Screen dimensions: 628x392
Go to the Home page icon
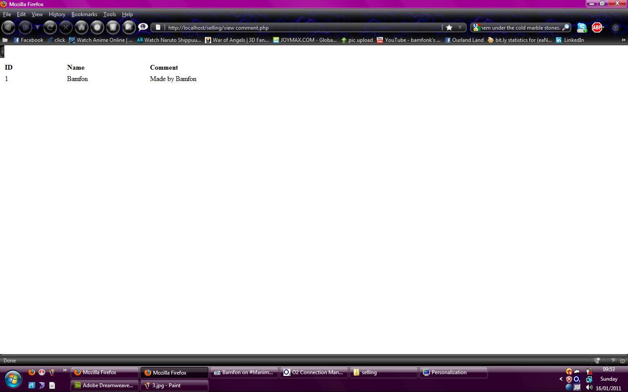tap(81, 27)
